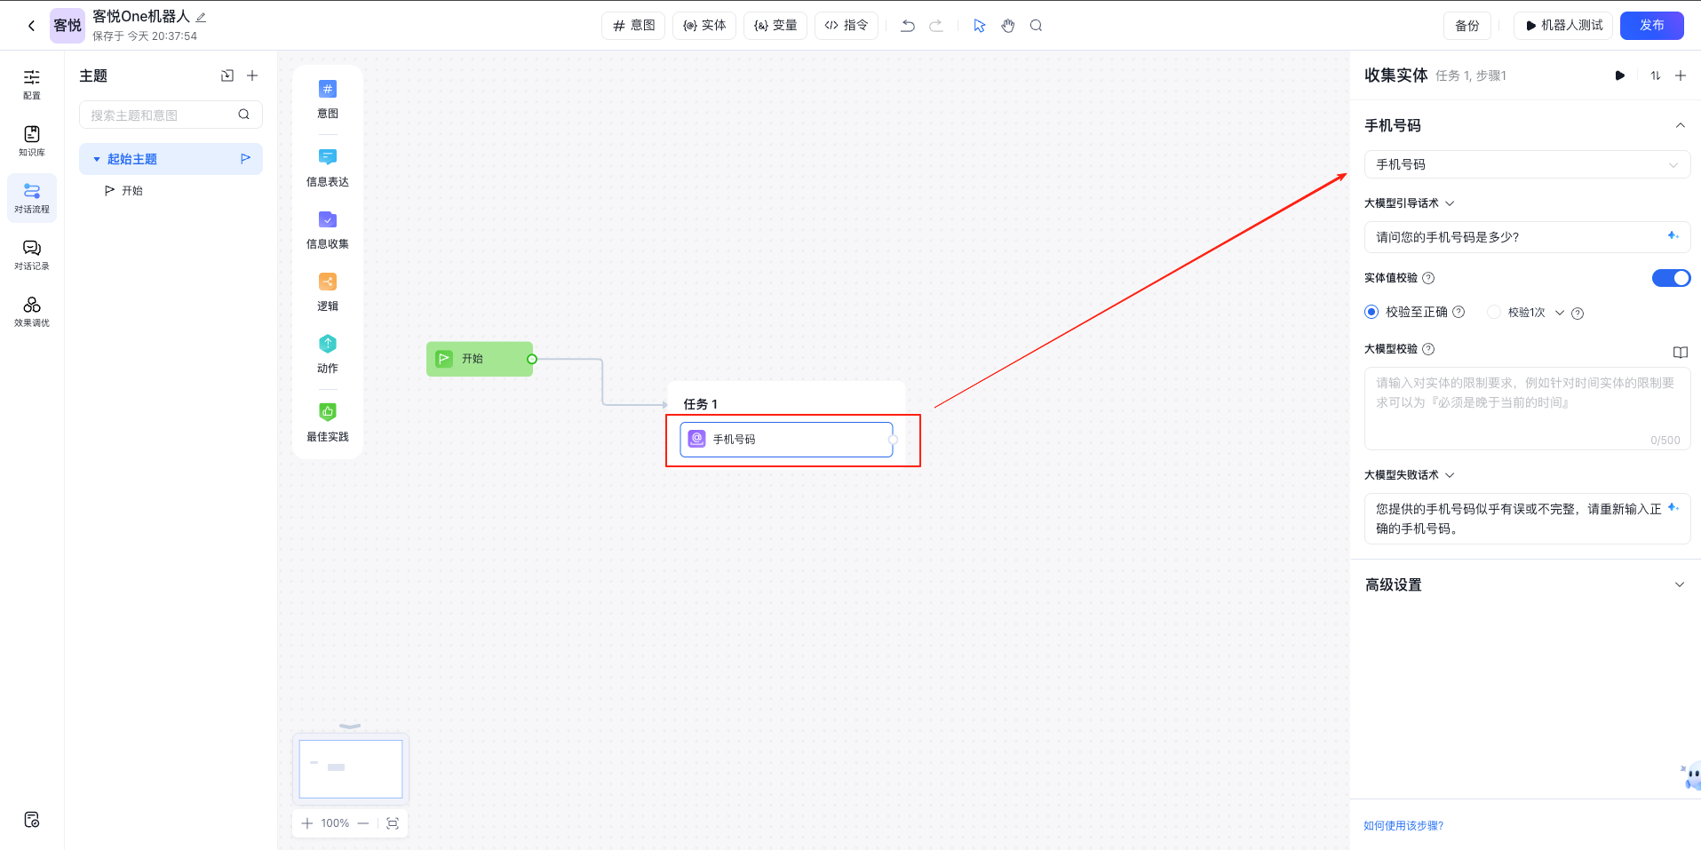Open the 对话记录 sidebar panel
The height and width of the screenshot is (850, 1701).
32,254
